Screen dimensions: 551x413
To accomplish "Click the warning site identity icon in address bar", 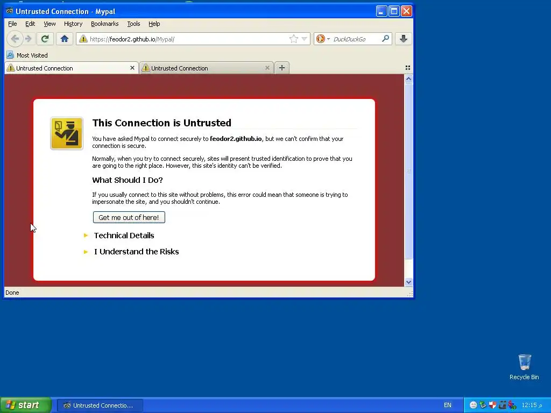I will pyautogui.click(x=83, y=39).
